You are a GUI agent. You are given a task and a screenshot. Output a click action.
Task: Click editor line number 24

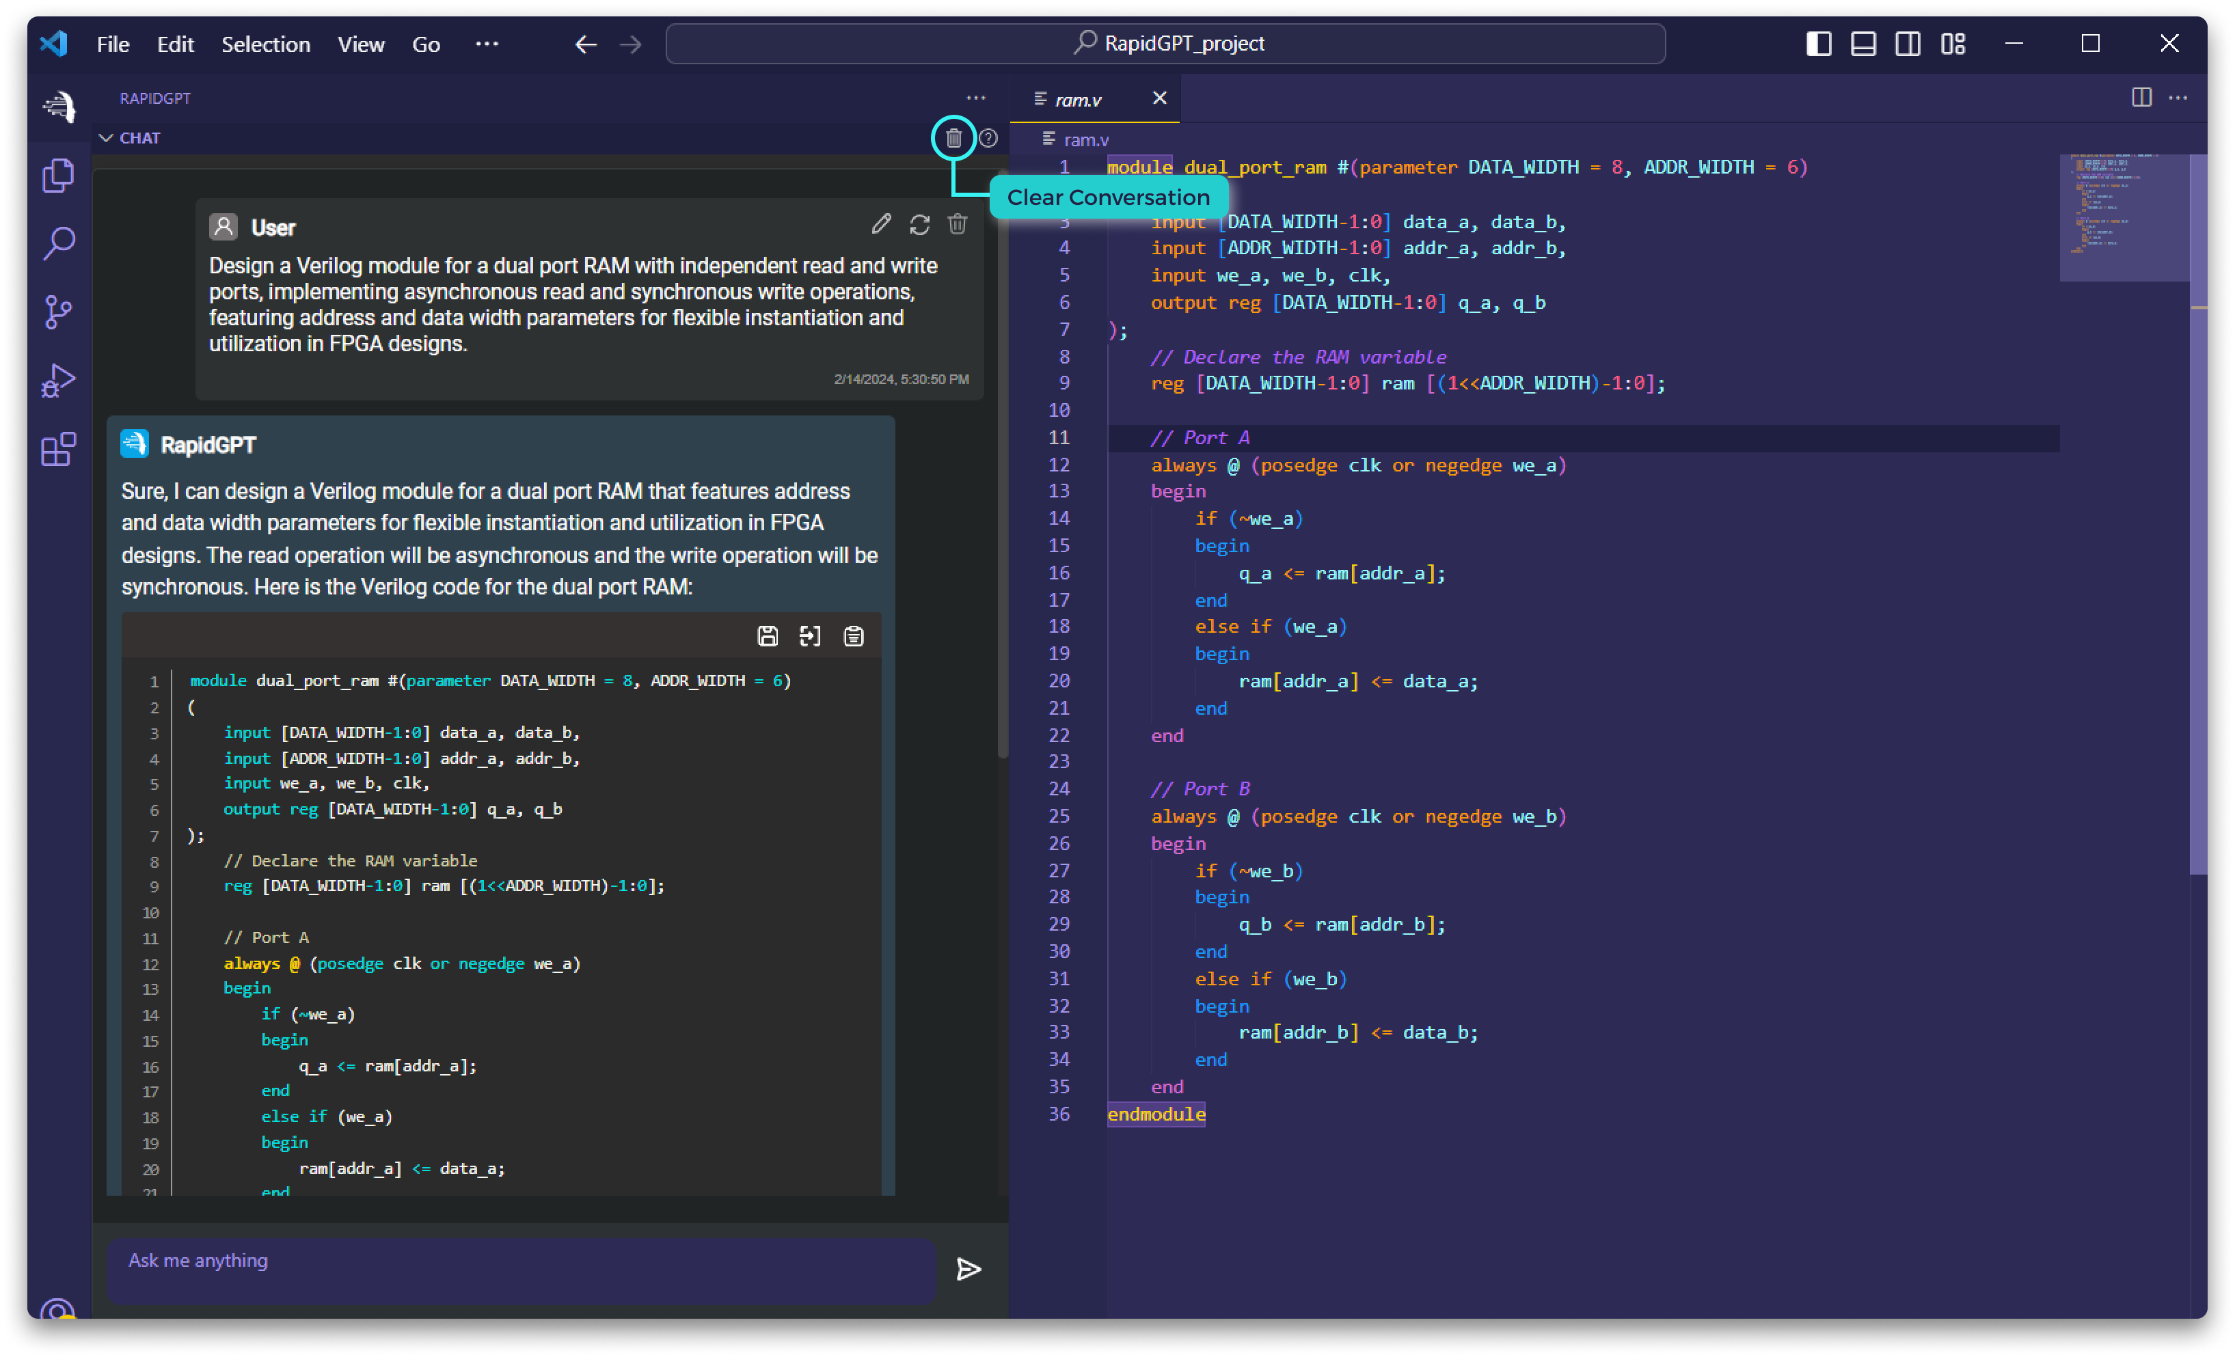(1059, 789)
